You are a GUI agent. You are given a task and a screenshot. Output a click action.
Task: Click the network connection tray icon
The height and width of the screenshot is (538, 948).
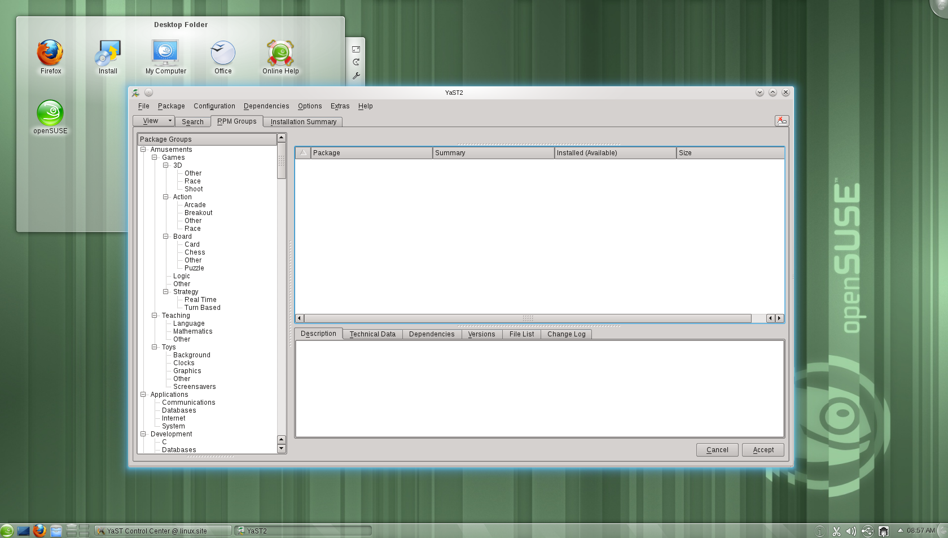[x=884, y=531]
